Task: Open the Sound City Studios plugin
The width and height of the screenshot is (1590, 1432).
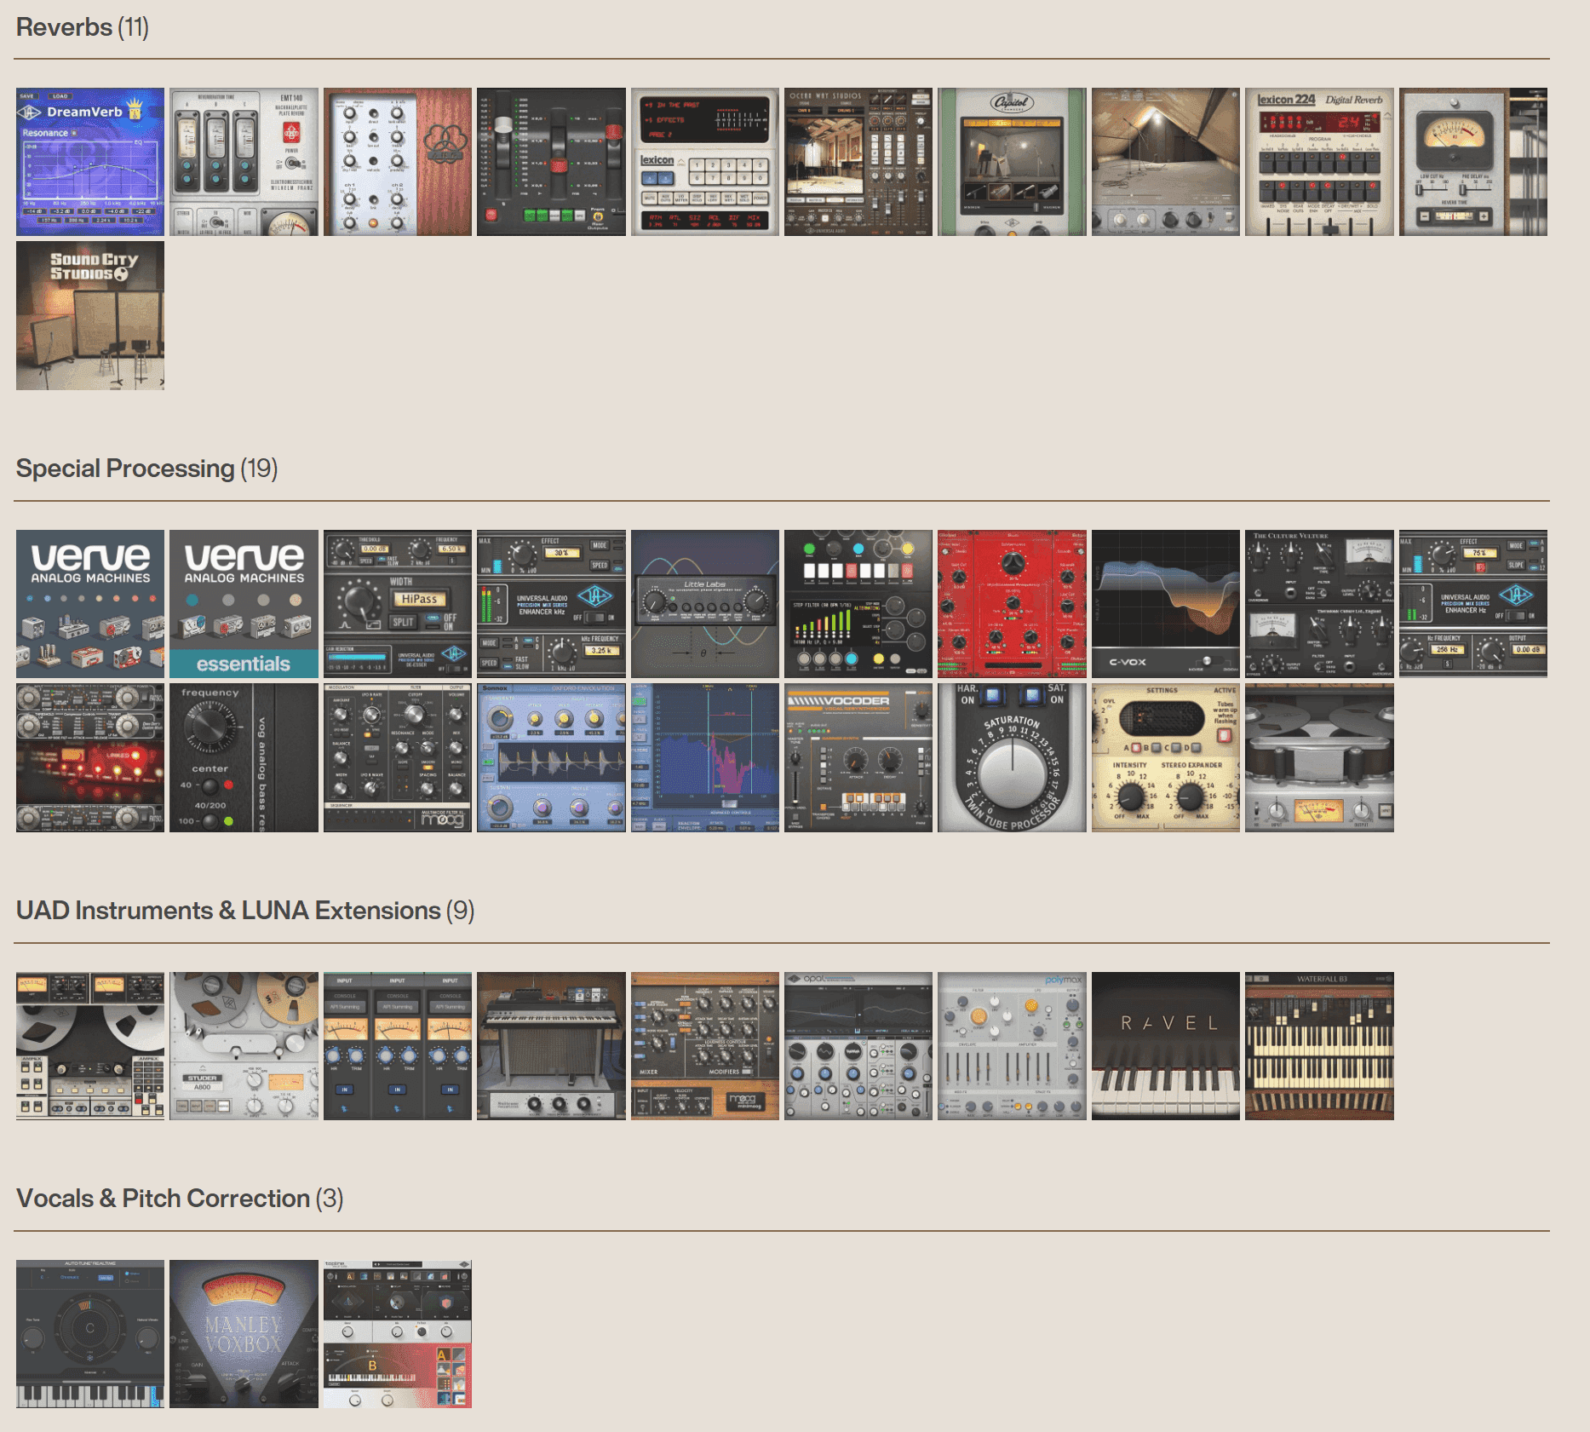Action: (90, 315)
